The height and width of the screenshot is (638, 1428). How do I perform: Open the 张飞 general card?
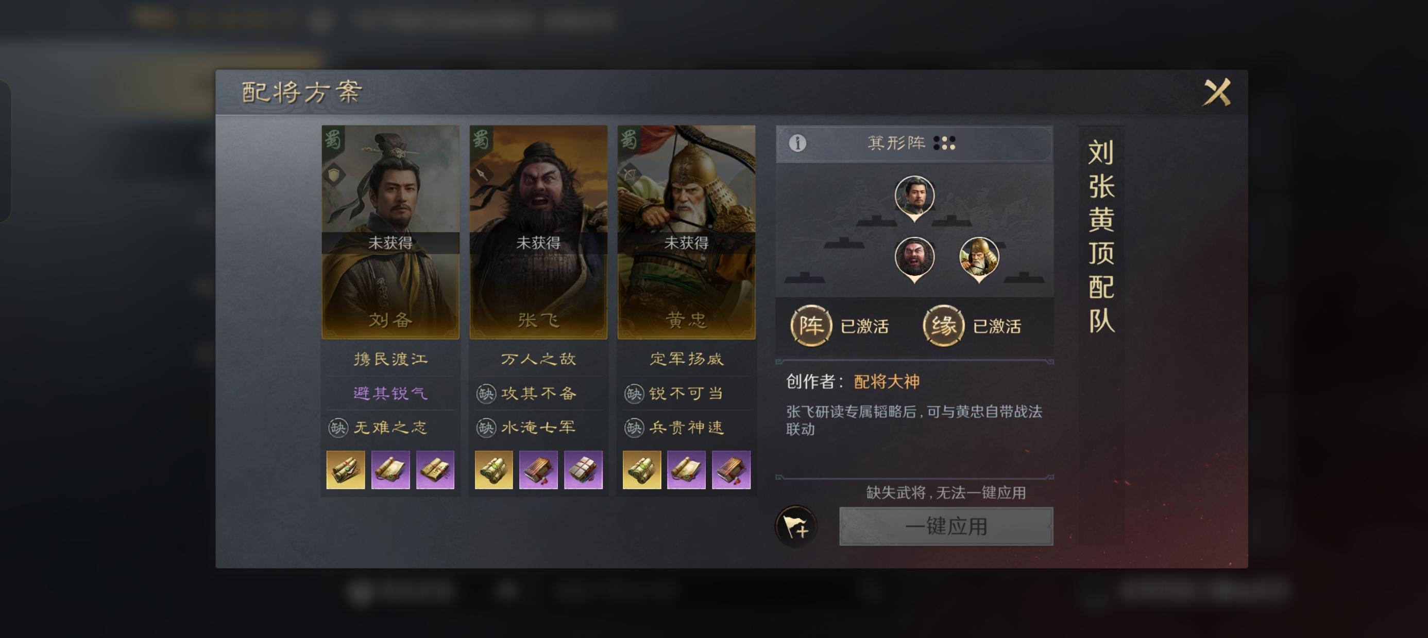click(538, 232)
